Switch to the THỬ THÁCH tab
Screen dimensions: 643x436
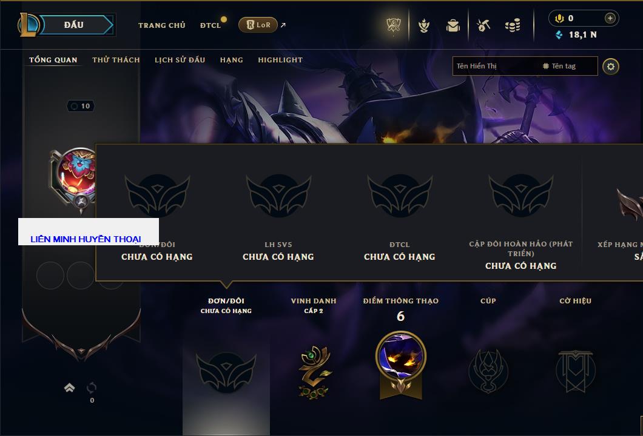[116, 60]
